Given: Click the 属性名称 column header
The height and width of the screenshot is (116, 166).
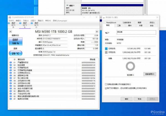Looking at the screenshot, I should pos(21,60).
